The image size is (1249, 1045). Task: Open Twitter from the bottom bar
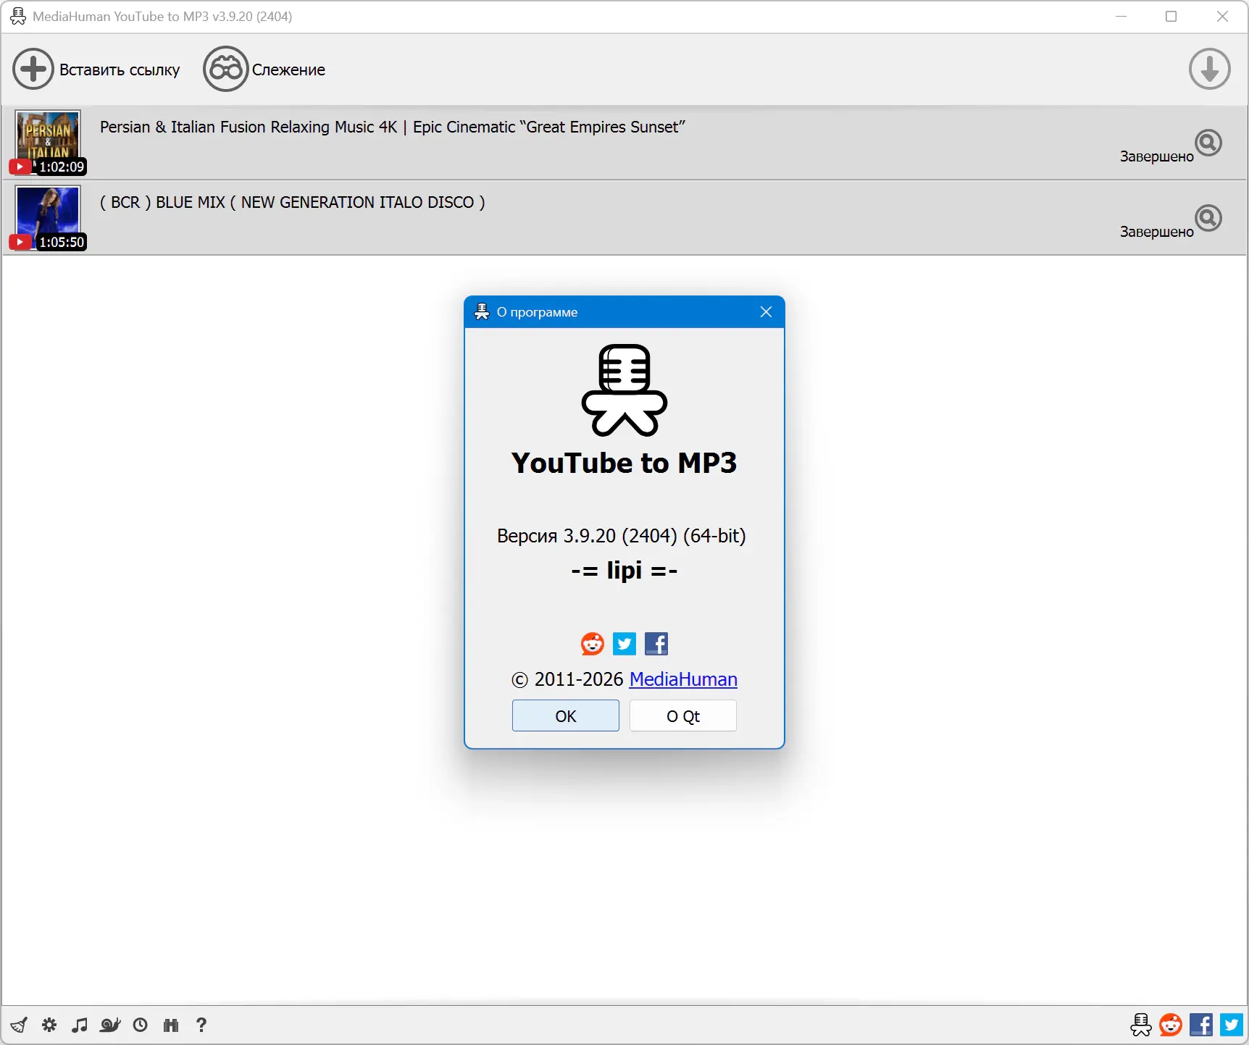click(1232, 1025)
